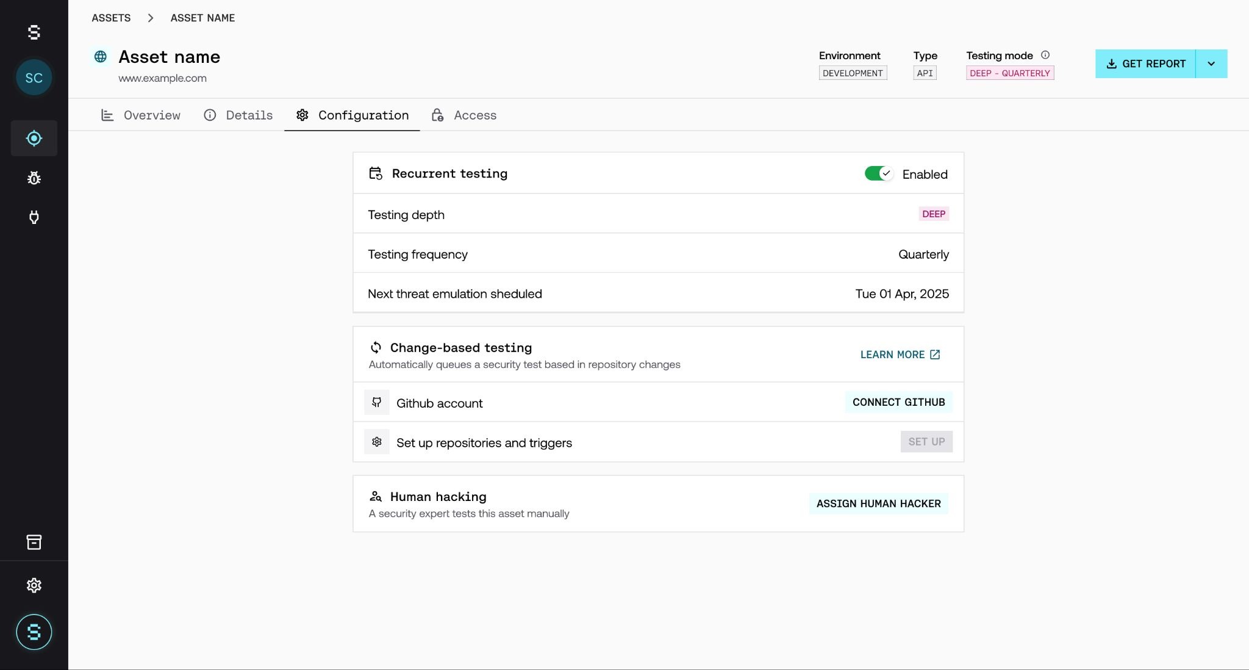This screenshot has width=1249, height=670.
Task: Click the Asset Name breadcrumb
Action: click(x=202, y=18)
